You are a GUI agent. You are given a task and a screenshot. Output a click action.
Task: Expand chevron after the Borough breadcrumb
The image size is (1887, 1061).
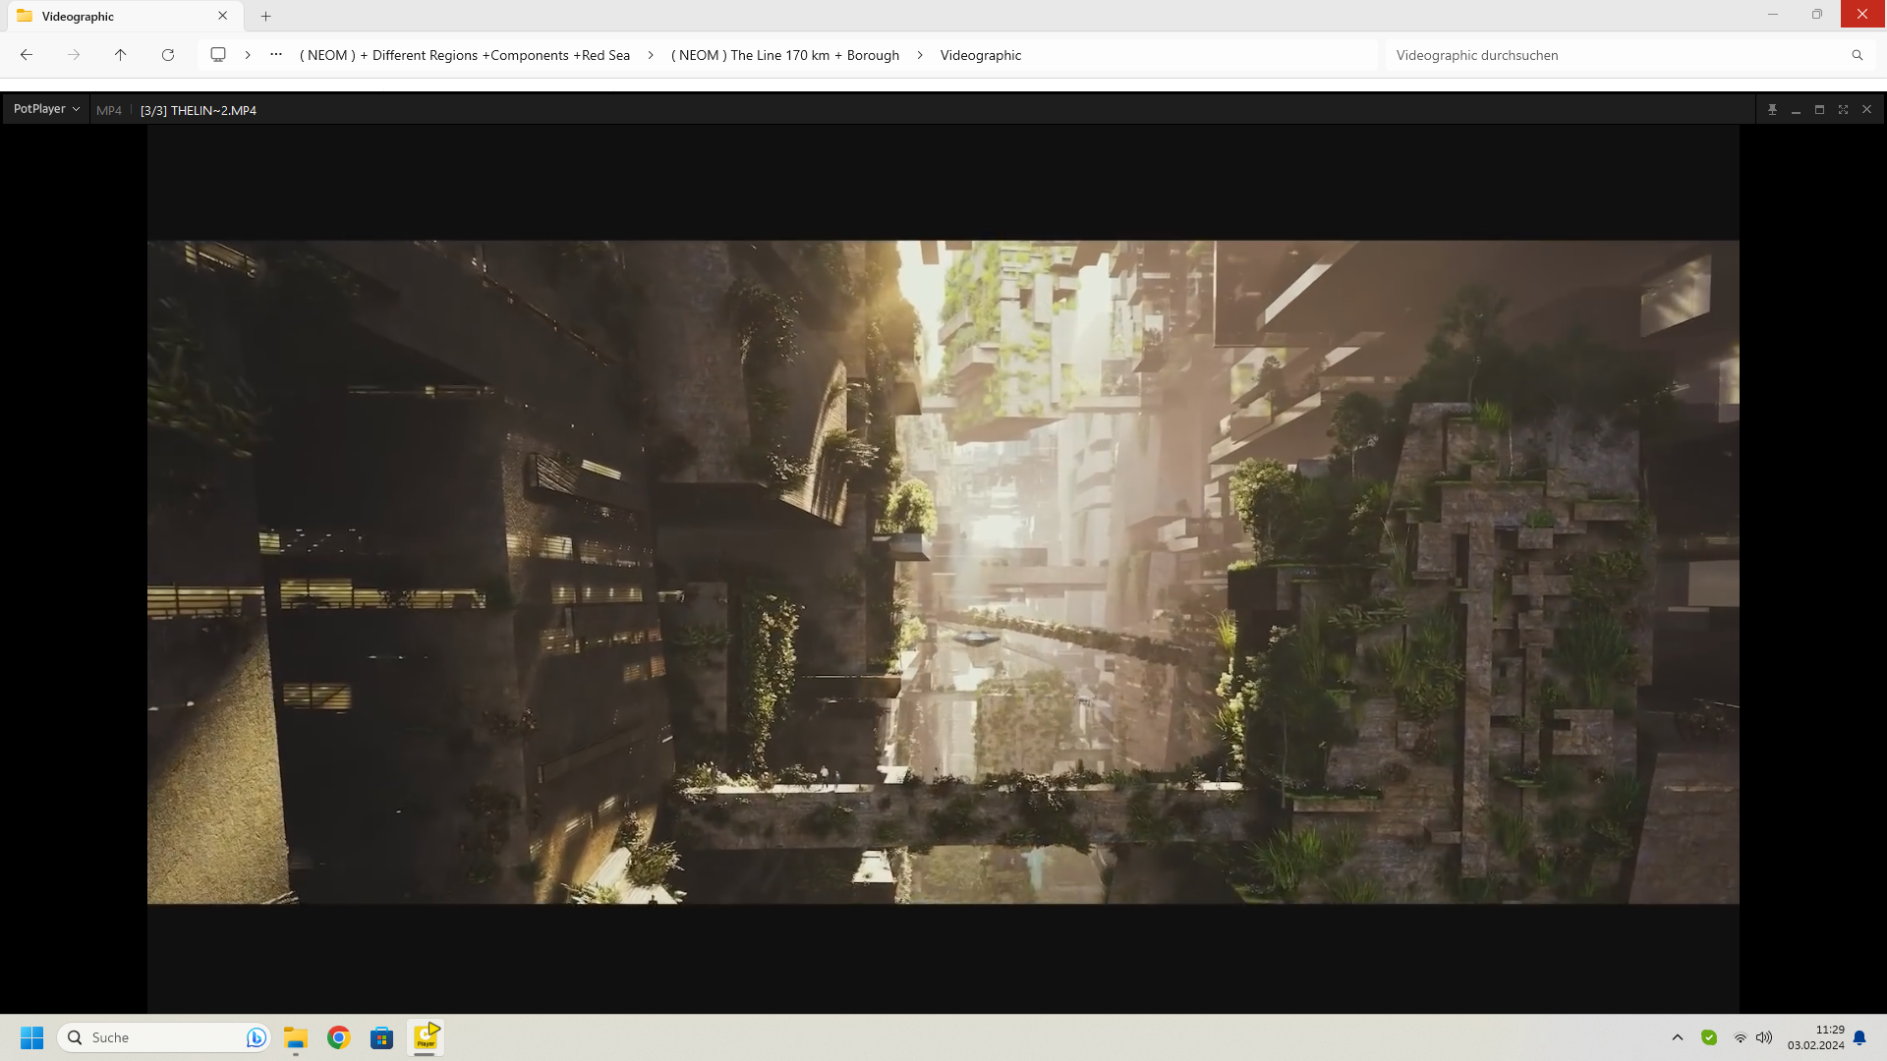click(x=920, y=55)
